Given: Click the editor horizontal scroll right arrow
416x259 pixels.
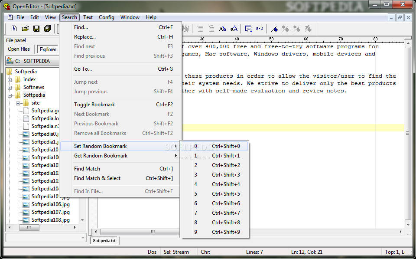Looking at the screenshot, I should [x=401, y=232].
